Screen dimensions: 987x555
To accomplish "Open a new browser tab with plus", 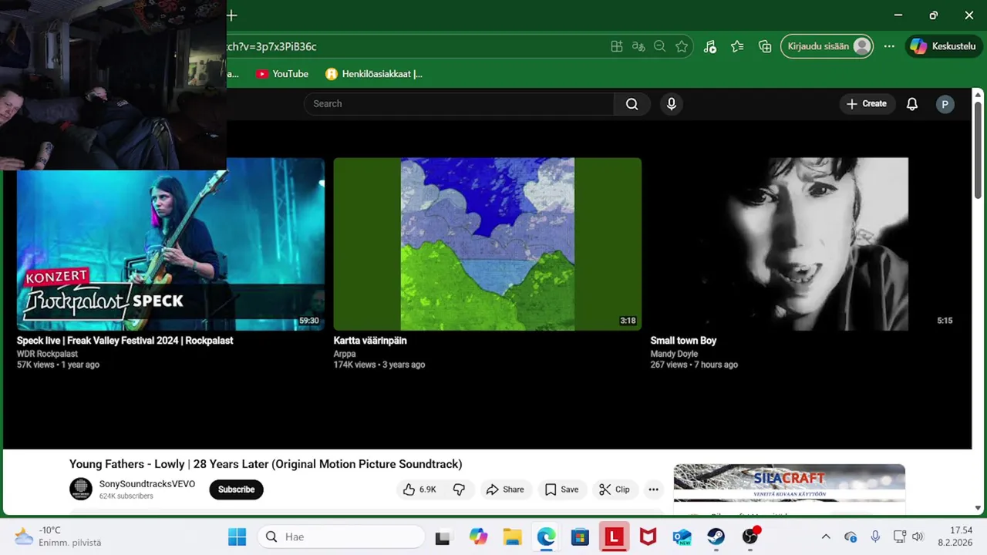I will point(231,15).
